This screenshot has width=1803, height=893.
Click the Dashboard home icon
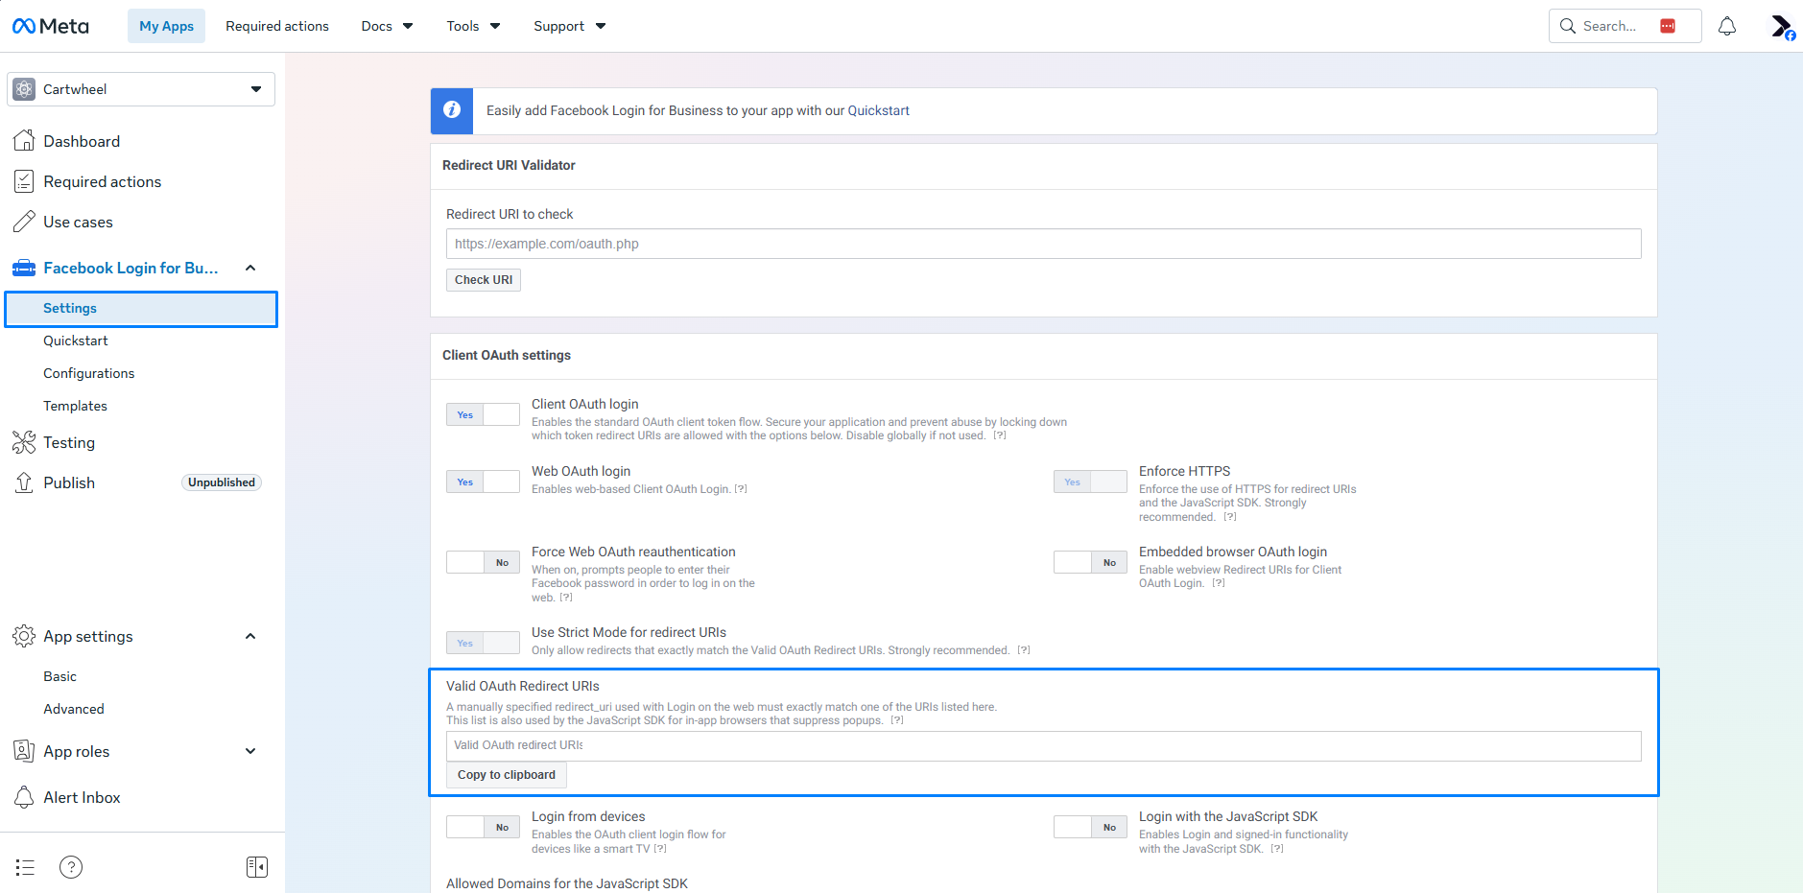click(x=24, y=141)
